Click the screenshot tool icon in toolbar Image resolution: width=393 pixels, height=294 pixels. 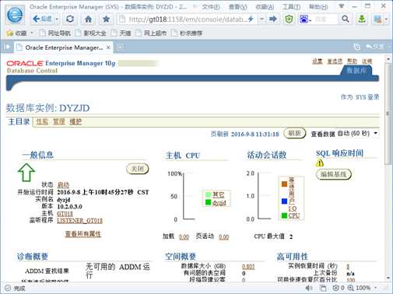click(x=378, y=19)
